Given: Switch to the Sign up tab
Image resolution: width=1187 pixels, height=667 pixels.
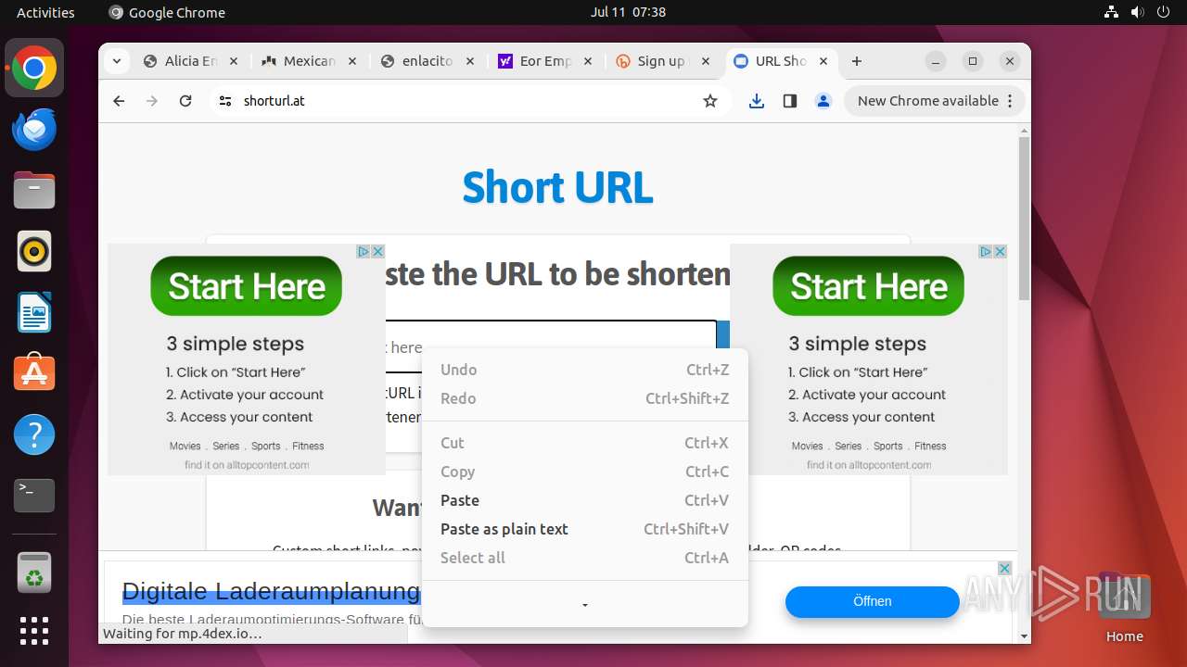Looking at the screenshot, I should coord(664,61).
